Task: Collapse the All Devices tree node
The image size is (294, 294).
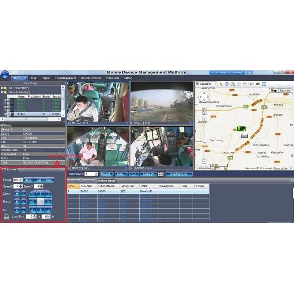Action: [2, 88]
